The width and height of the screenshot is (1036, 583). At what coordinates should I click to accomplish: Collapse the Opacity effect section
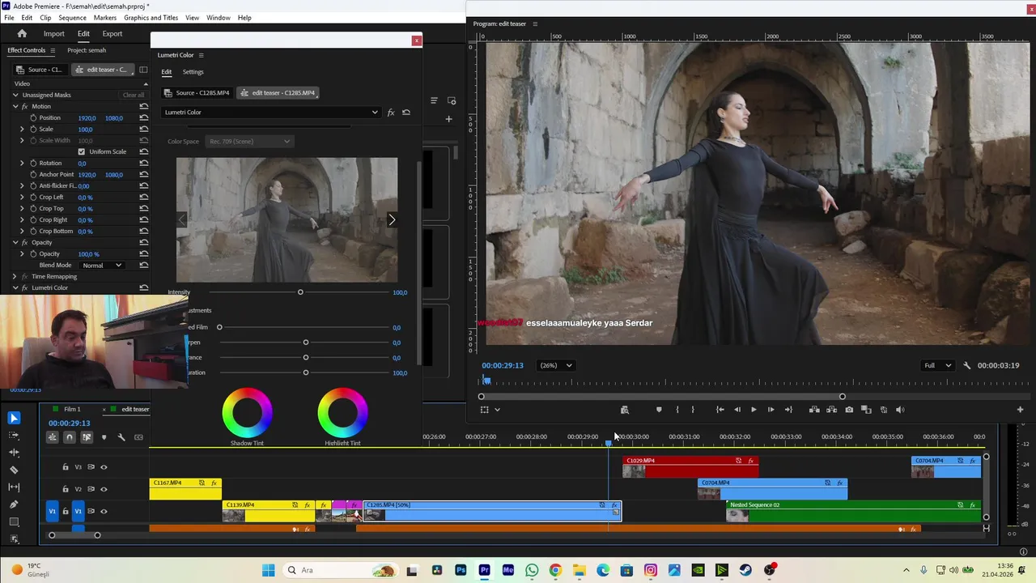point(15,242)
